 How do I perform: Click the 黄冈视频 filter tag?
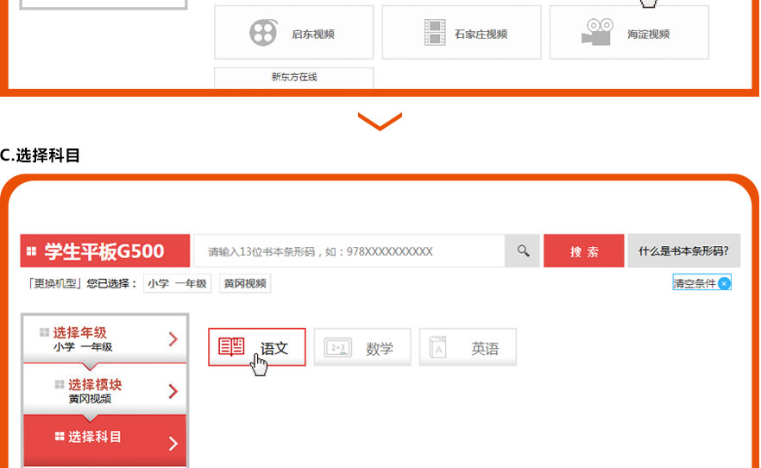245,283
